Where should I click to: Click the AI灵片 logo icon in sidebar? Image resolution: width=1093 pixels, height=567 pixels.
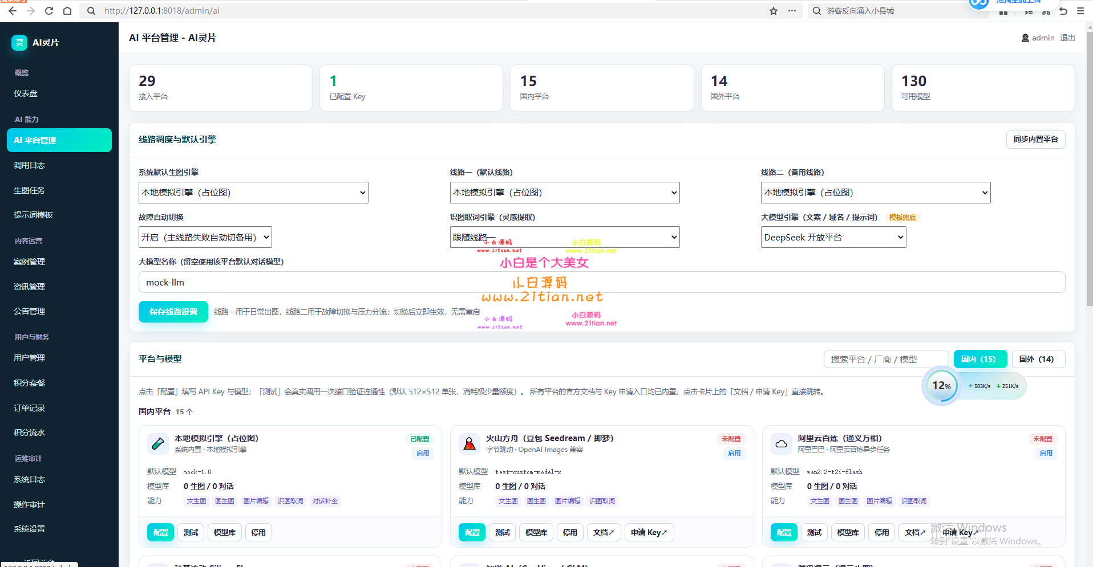[x=19, y=43]
